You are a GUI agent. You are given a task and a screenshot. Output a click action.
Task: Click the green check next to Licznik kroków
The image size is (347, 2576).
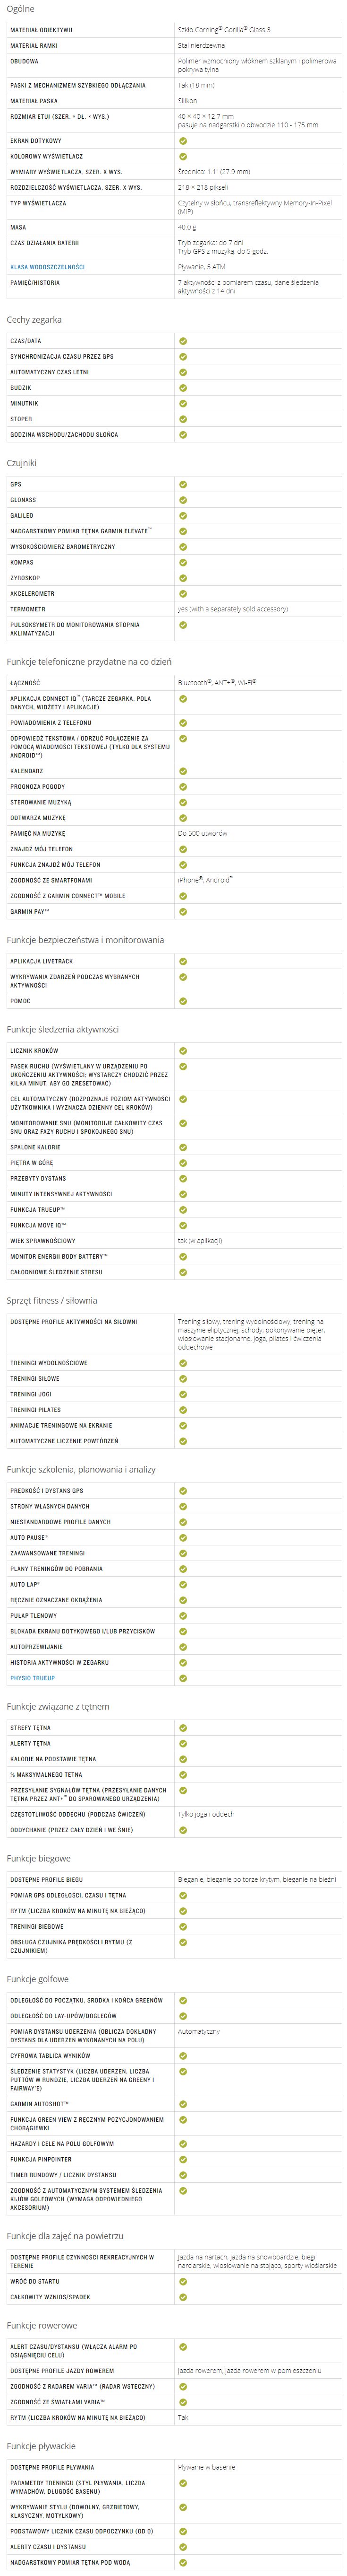(183, 1051)
